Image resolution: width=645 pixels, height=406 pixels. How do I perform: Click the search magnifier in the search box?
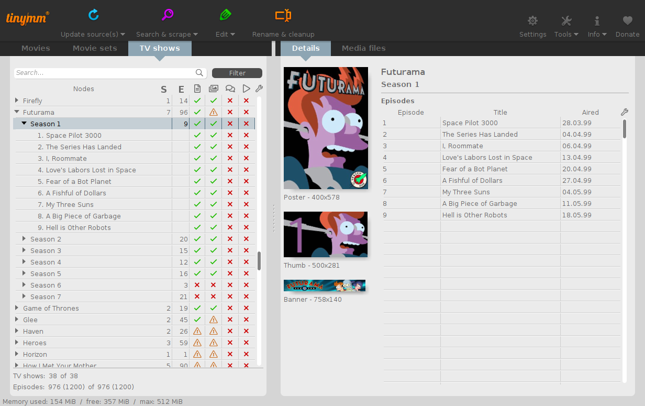[x=199, y=73]
